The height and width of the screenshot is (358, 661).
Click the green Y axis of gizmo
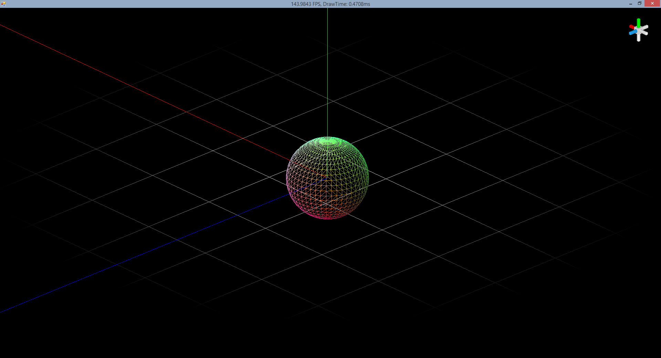tap(639, 23)
